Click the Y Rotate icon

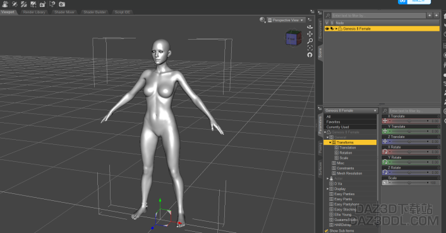pyautogui.click(x=385, y=162)
